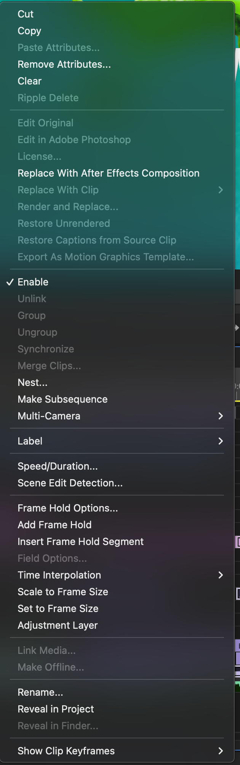Choose Copy in the menu

[29, 31]
